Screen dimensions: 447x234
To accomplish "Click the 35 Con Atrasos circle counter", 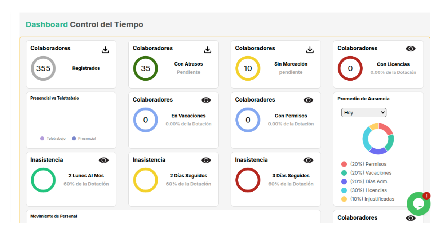I will pyautogui.click(x=146, y=68).
